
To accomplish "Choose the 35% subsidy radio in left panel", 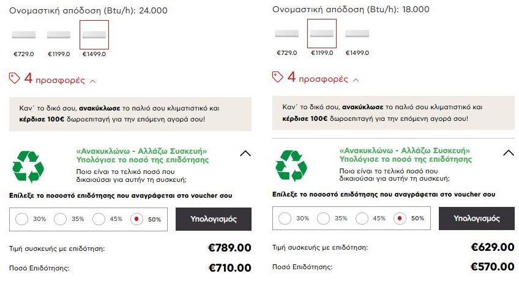I will (60, 219).
